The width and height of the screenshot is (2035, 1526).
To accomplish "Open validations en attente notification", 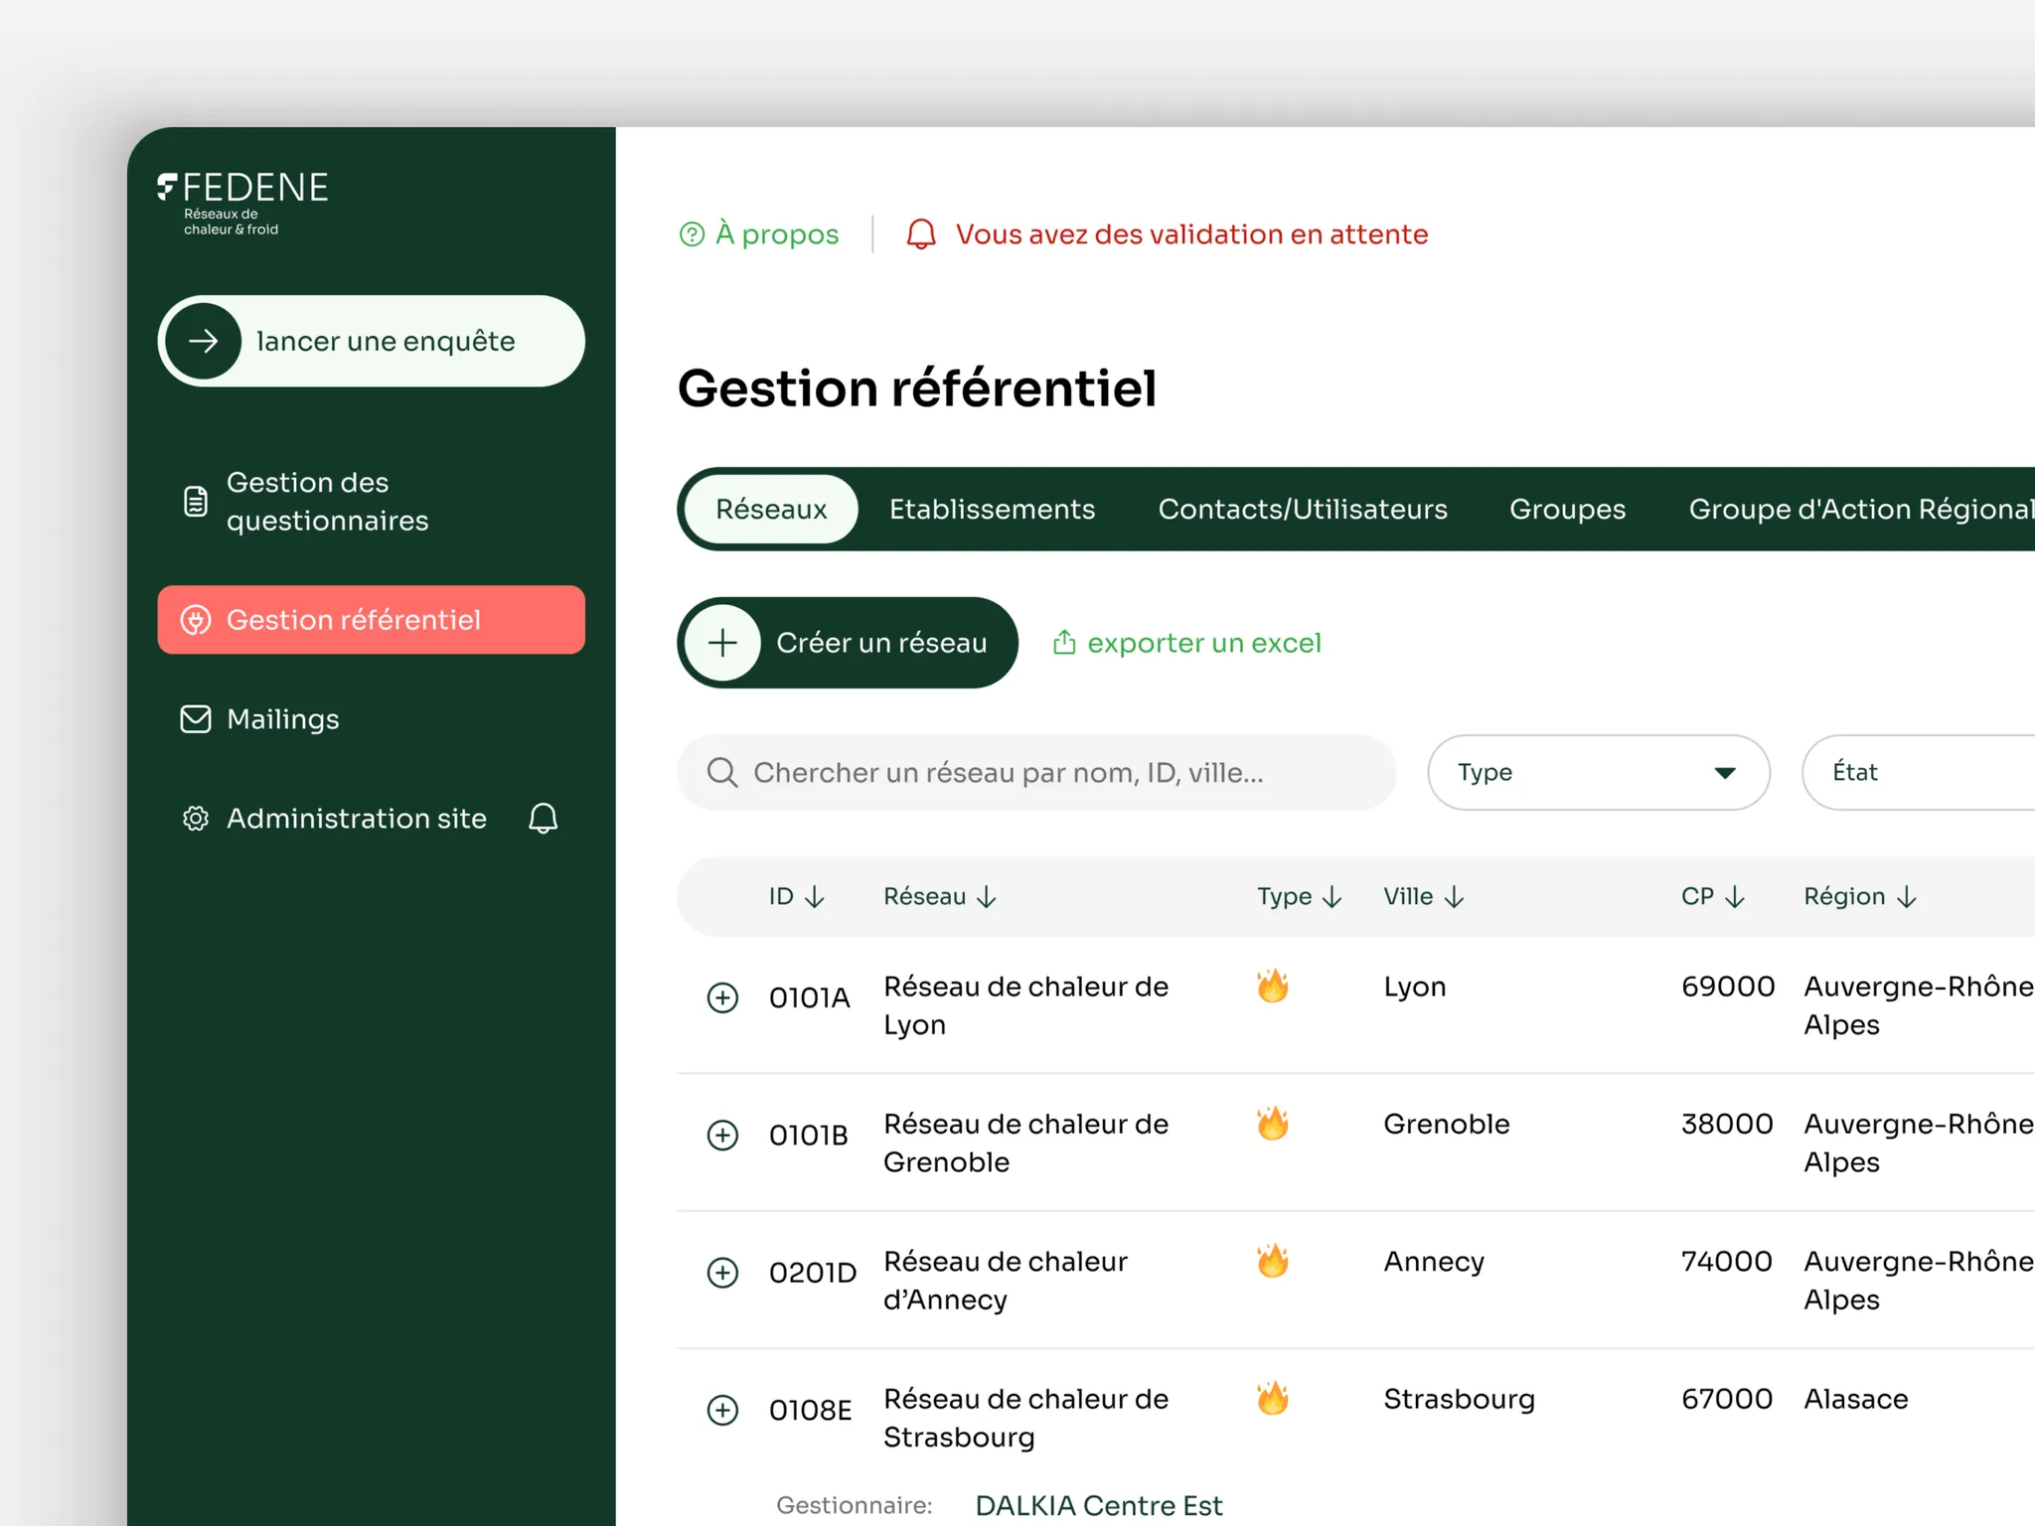I will point(1167,234).
